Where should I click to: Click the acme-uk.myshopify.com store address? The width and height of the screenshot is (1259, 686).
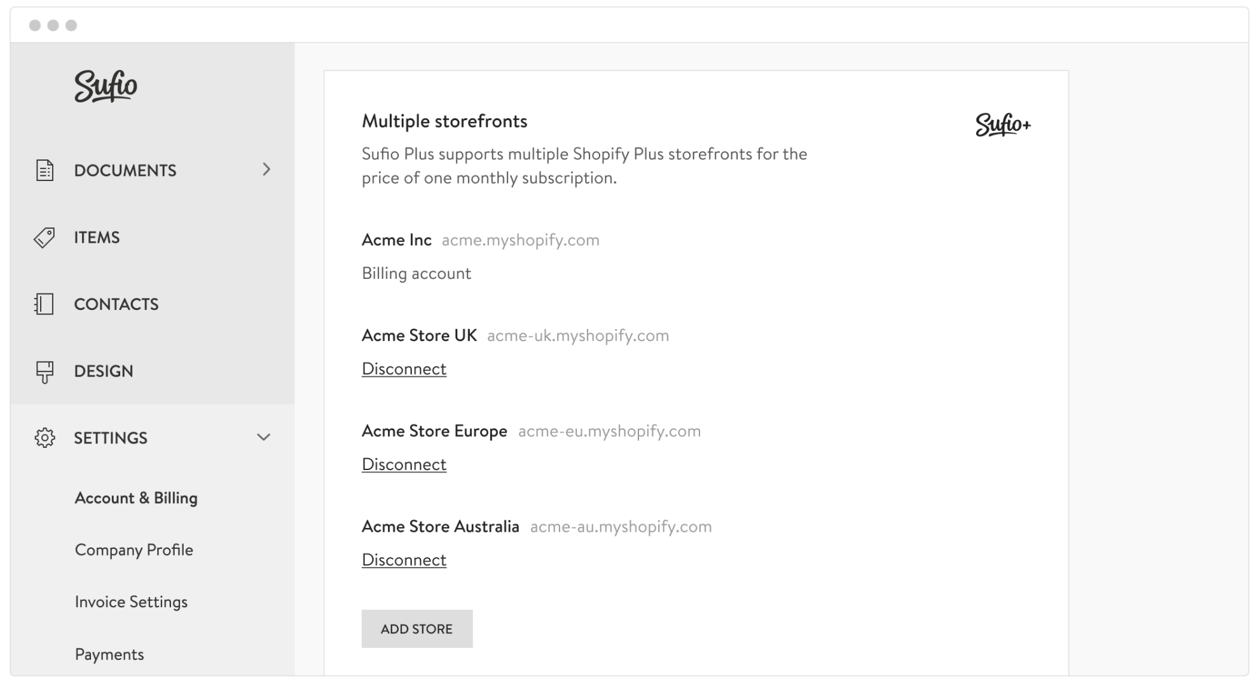(577, 335)
